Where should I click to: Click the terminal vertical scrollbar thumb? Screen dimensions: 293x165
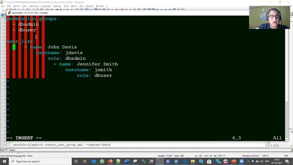[287, 119]
